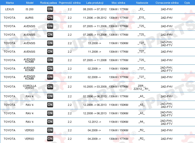Click the Marka column header
The height and width of the screenshot is (143, 195).
[10, 3]
